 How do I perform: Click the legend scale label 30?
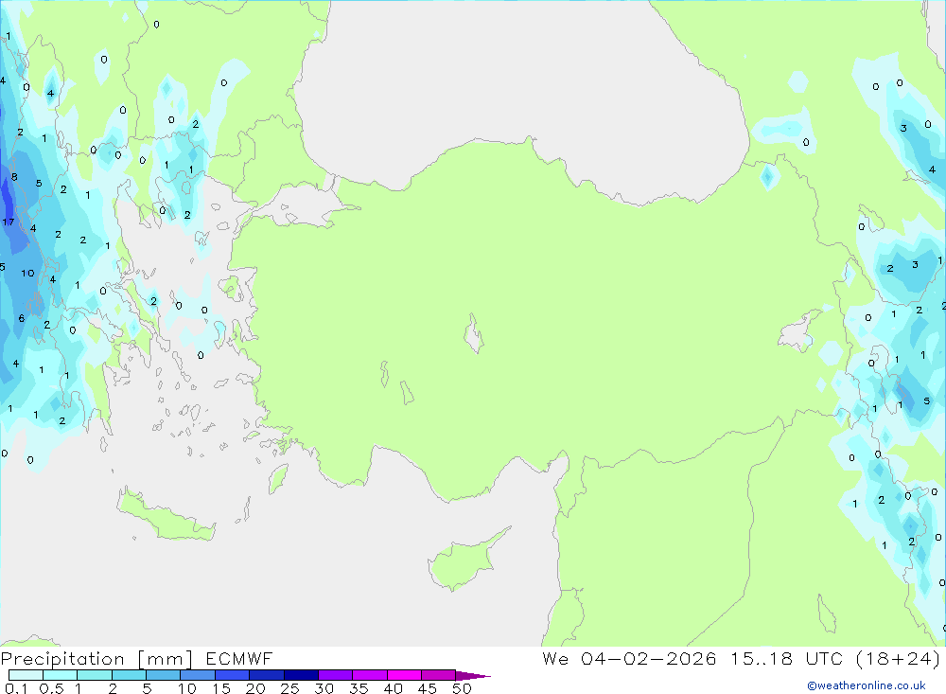point(324,688)
